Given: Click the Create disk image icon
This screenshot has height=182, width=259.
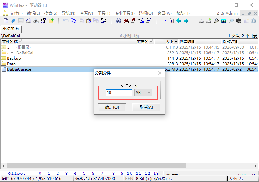Looking at the screenshot, I should 28,21.
